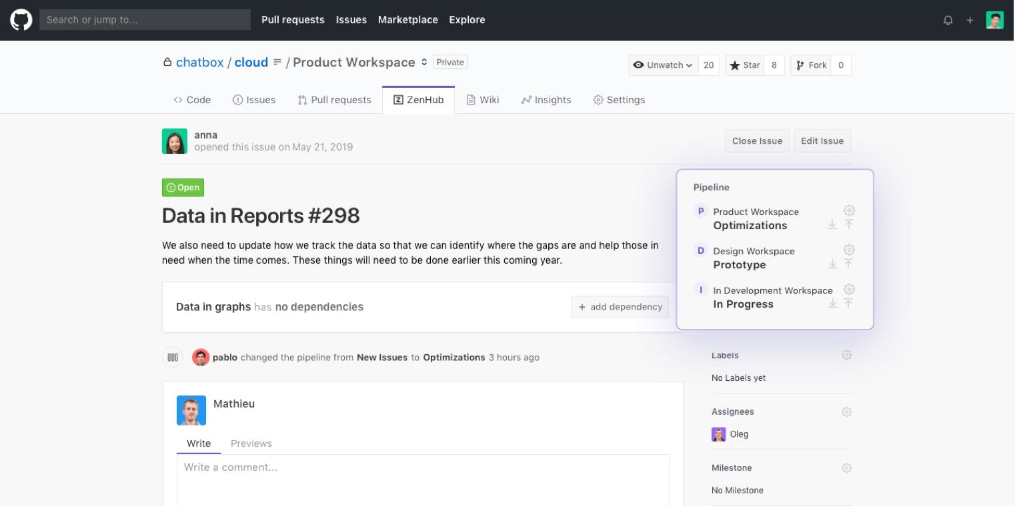This screenshot has height=506, width=1015.
Task: Open the chatbox organization link
Action: [x=199, y=62]
